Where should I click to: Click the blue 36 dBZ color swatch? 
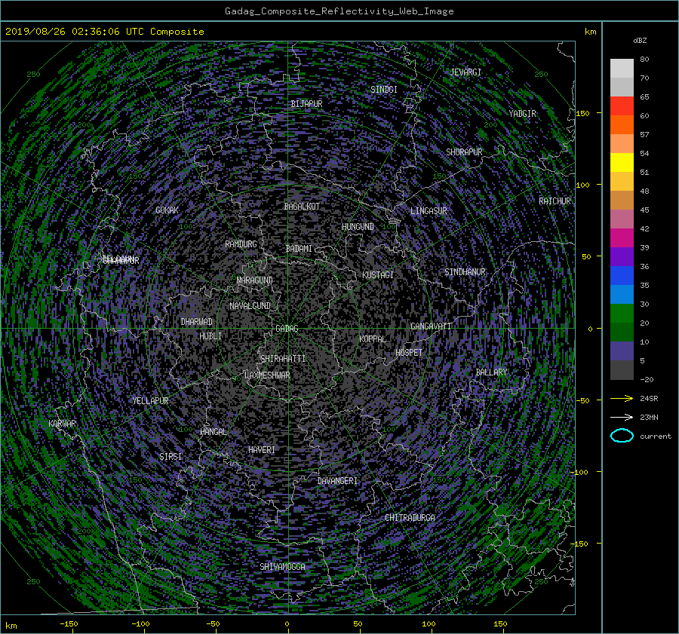622,276
